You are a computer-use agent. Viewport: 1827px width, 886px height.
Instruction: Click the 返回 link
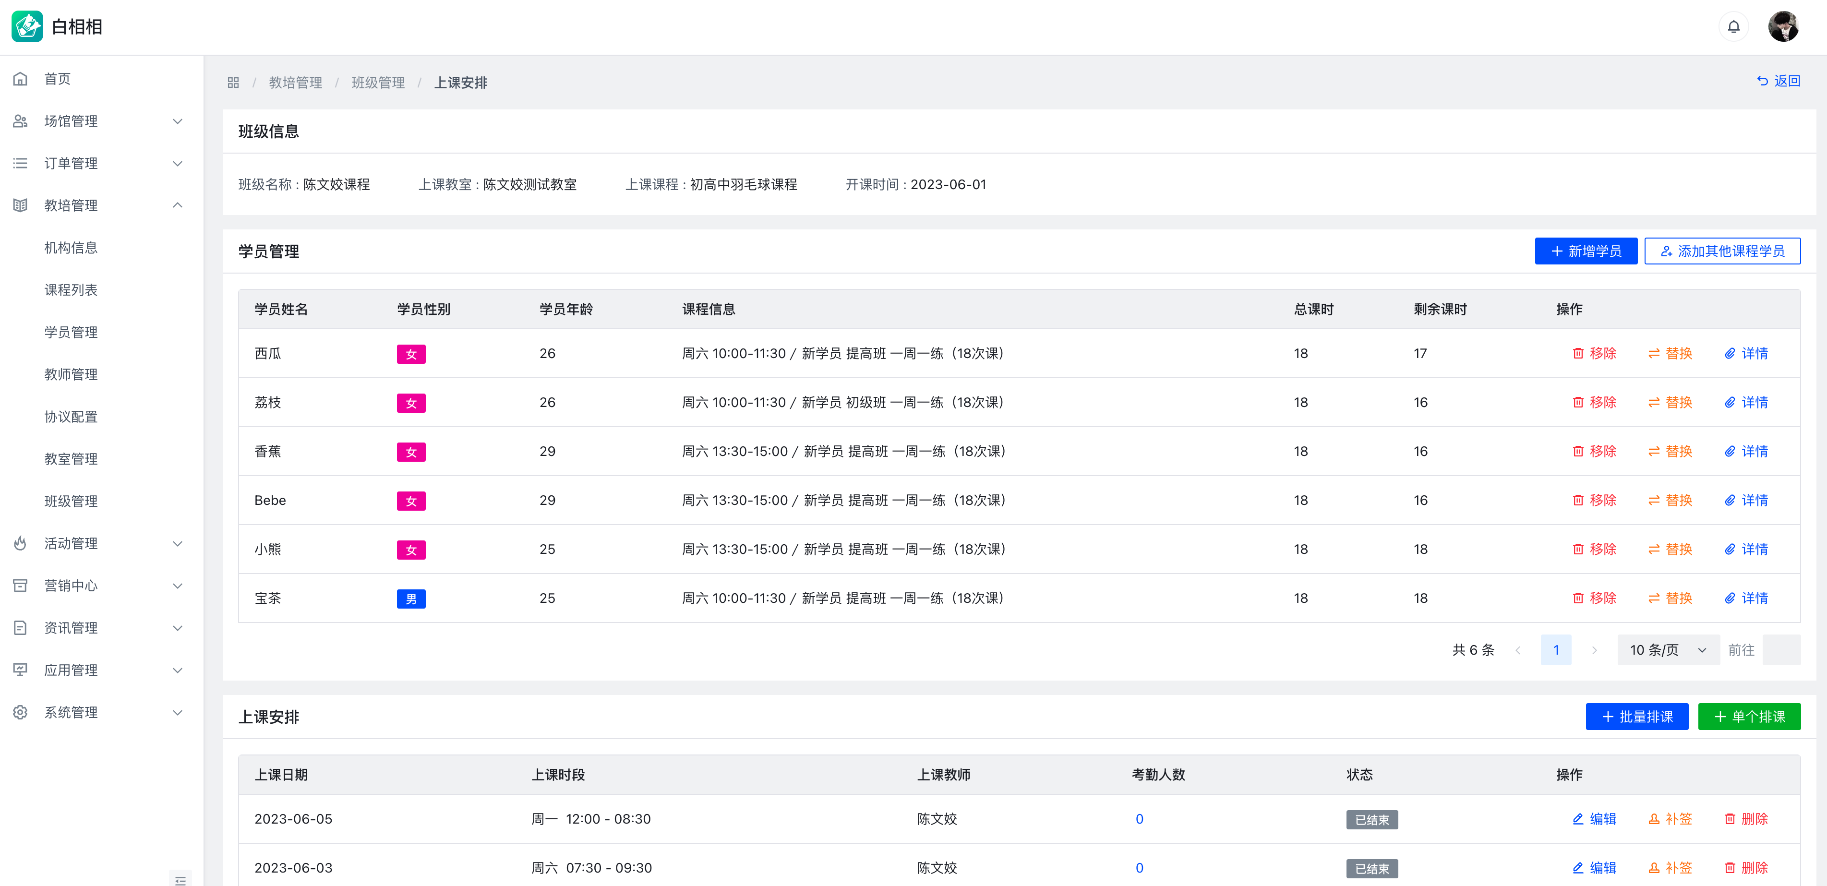coord(1778,81)
